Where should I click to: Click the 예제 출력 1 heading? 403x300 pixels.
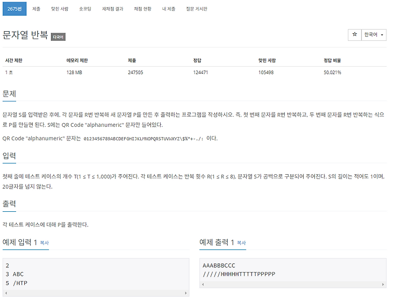click(217, 242)
